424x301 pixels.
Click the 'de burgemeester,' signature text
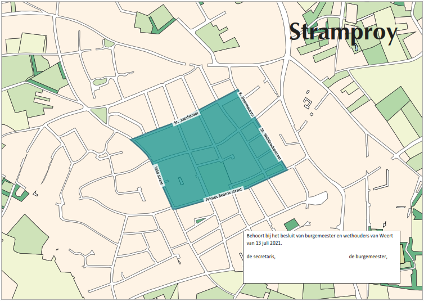(x=368, y=257)
